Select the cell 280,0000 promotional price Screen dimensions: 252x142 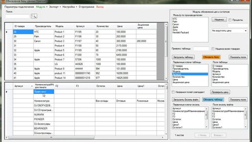(x=146, y=41)
